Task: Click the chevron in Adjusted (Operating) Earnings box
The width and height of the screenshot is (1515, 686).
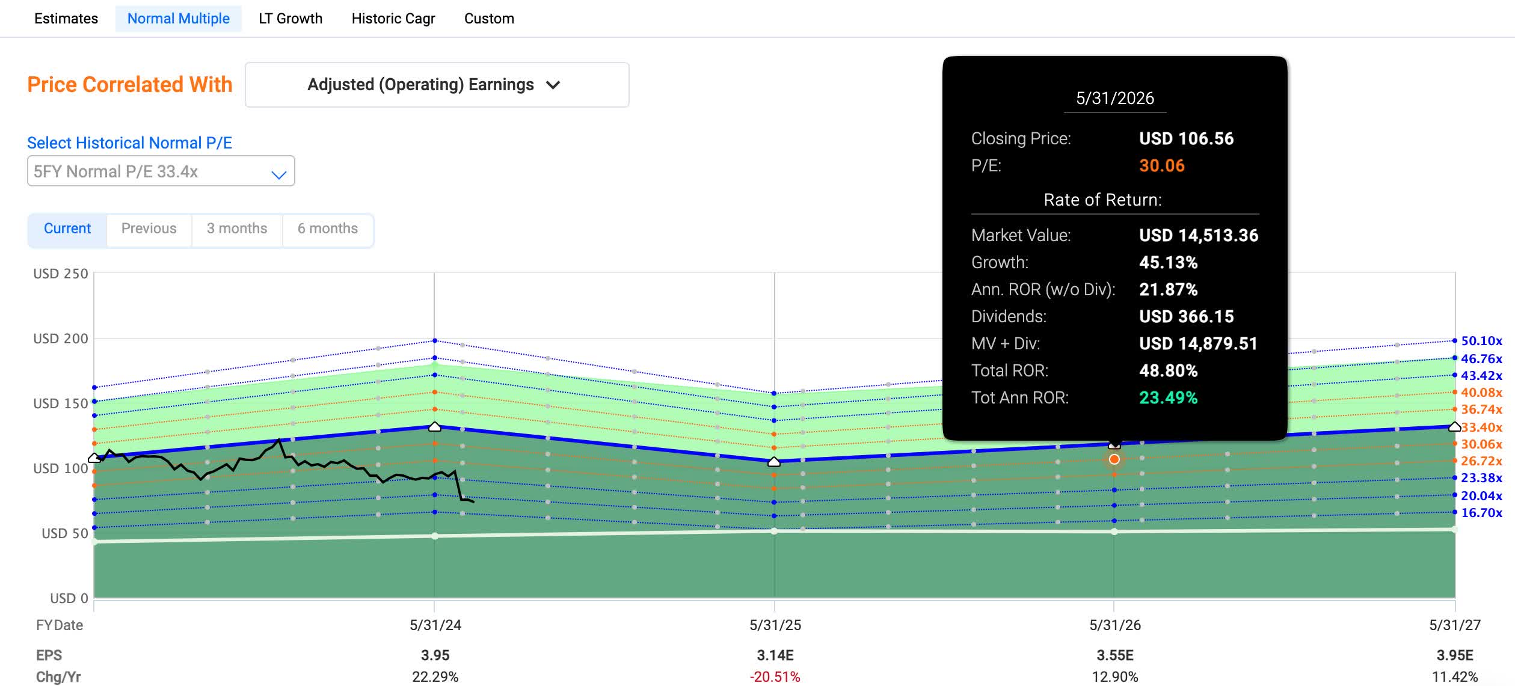Action: point(553,85)
